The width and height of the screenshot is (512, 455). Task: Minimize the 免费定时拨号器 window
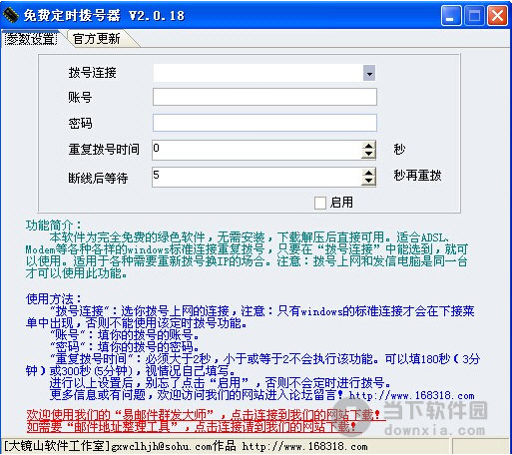point(451,15)
